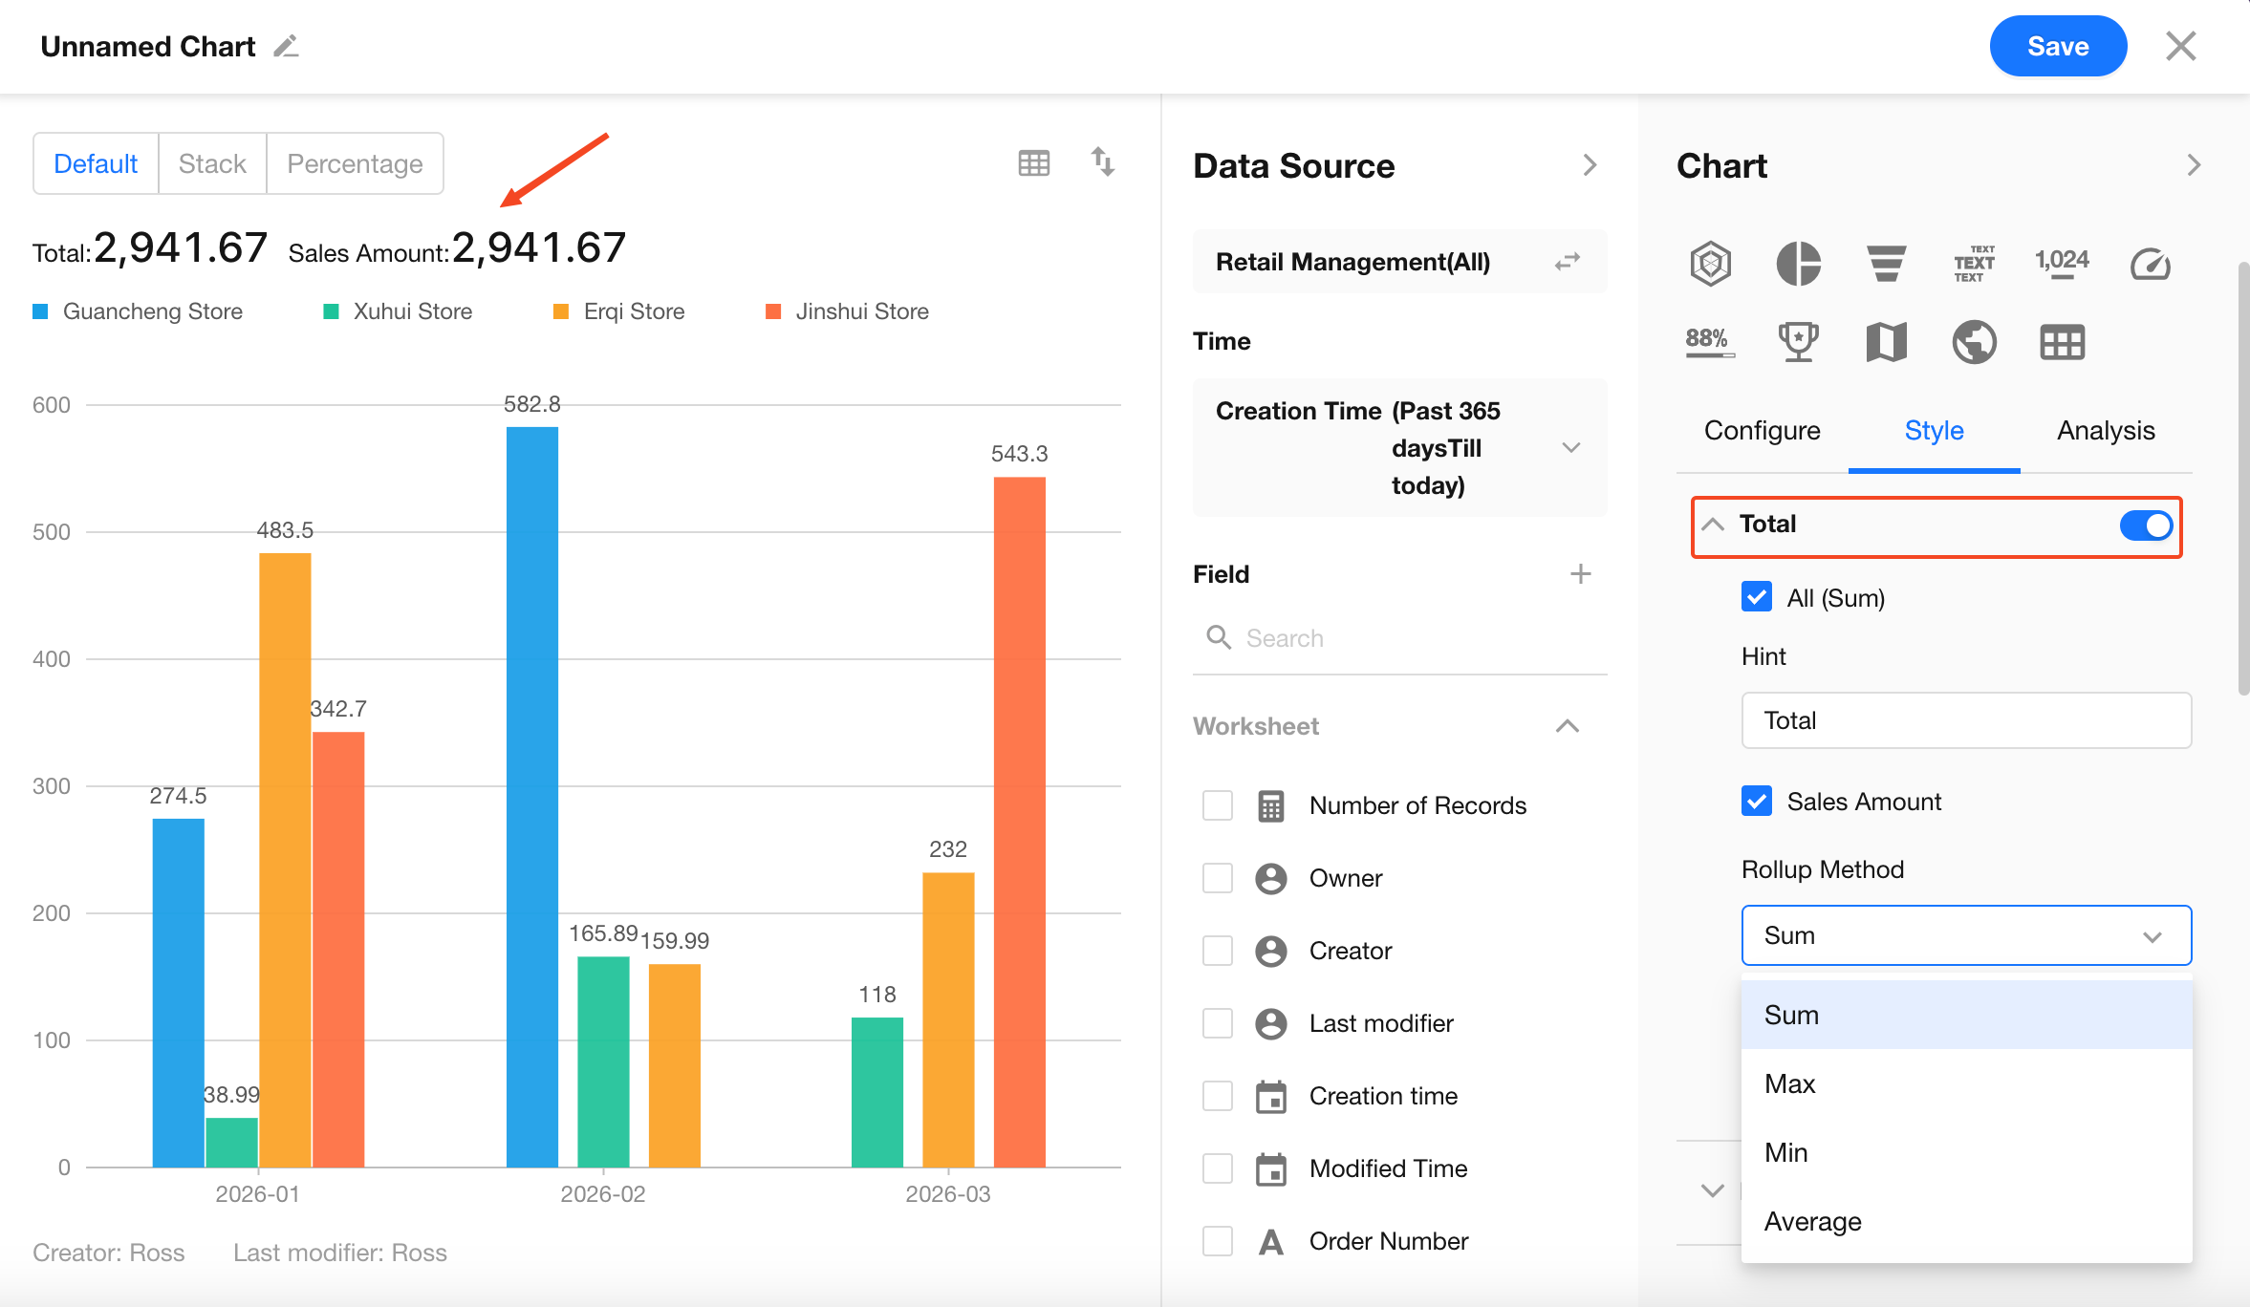Choose the gauge chart type icon

tap(2150, 263)
